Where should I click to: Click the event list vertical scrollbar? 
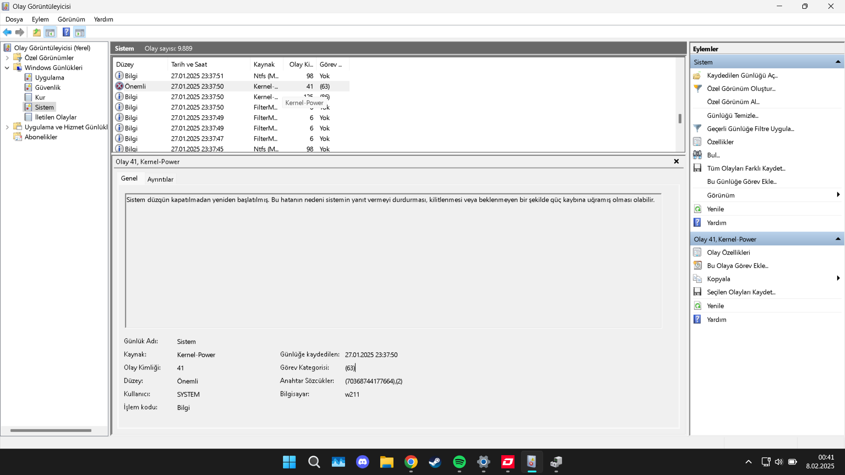pyautogui.click(x=680, y=118)
